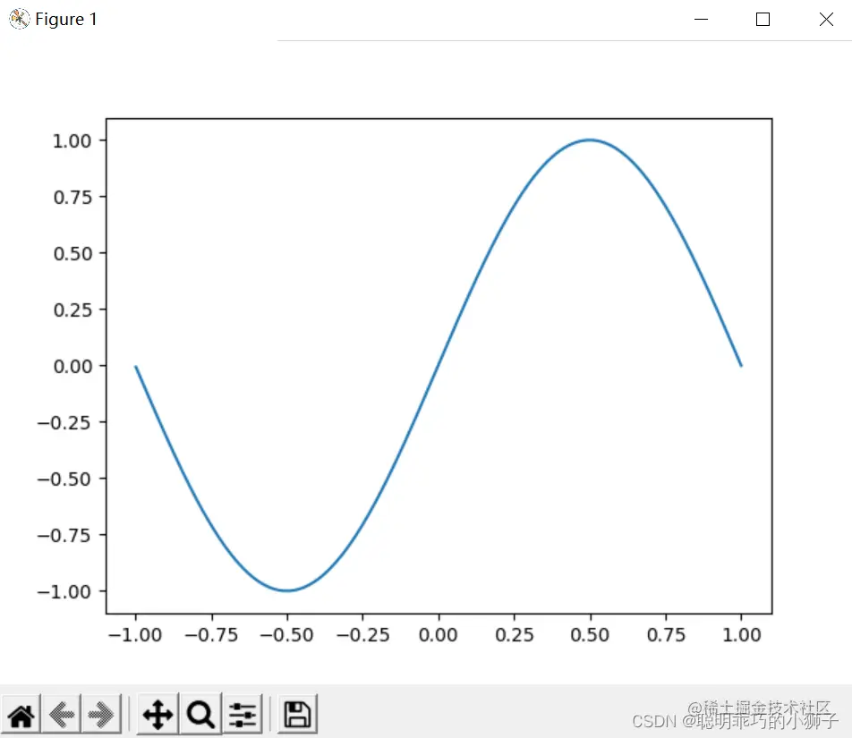The height and width of the screenshot is (738, 852).
Task: Click the 'Figure 1' window title
Action: coord(65,20)
